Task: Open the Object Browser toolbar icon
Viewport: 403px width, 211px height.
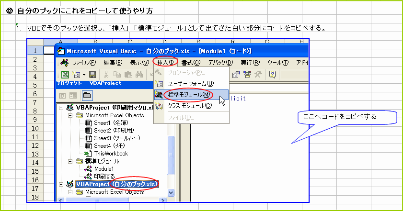Action: [x=247, y=75]
